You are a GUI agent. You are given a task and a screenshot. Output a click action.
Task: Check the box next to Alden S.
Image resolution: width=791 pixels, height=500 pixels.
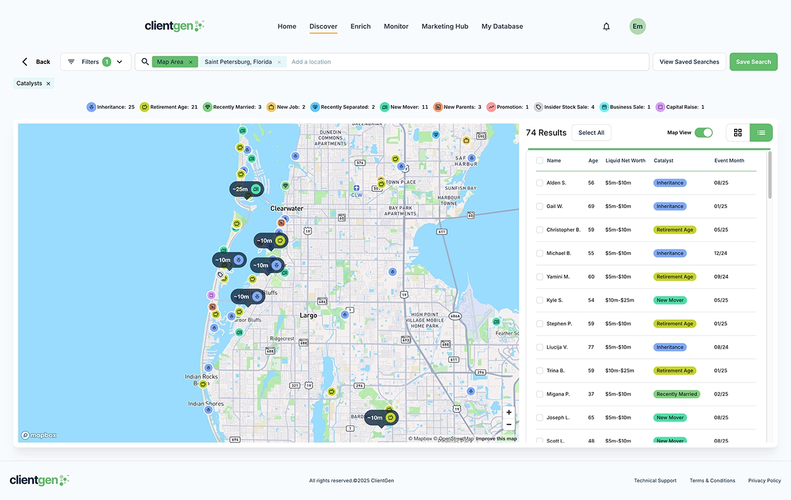coord(540,183)
